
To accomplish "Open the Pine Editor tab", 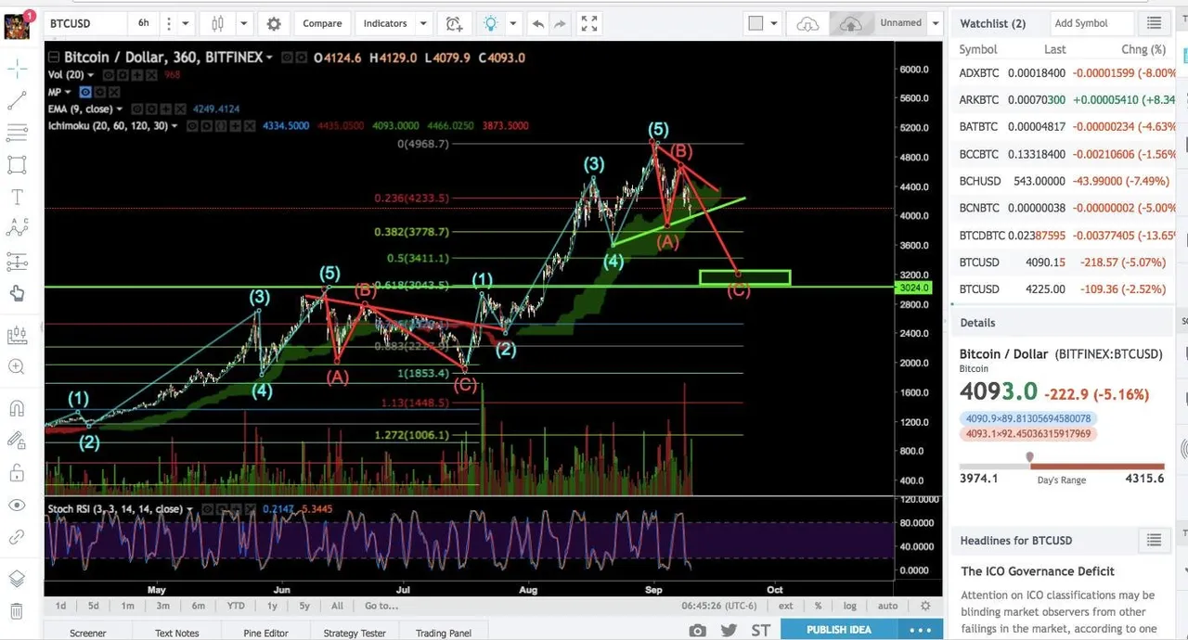I will click(x=265, y=633).
